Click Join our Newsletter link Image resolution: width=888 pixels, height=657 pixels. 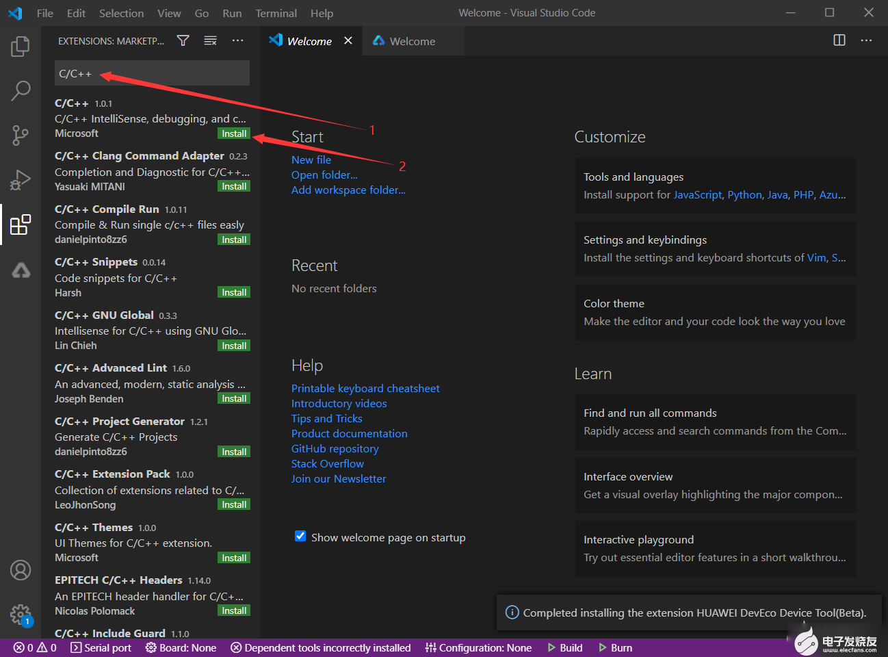point(339,478)
